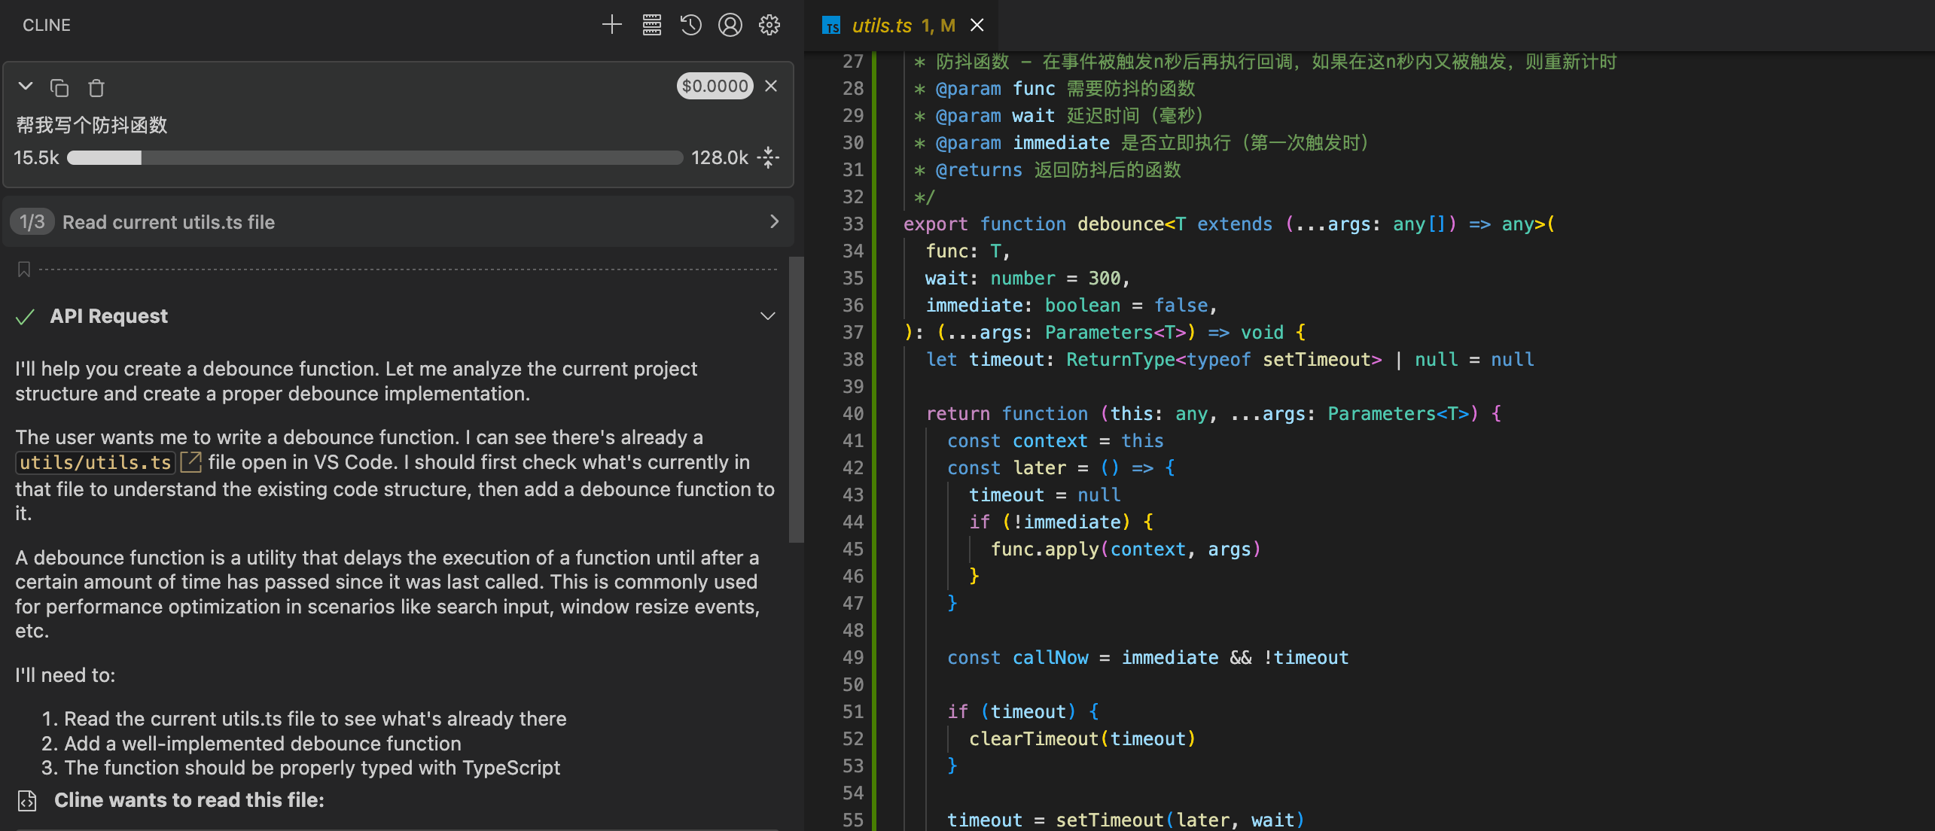Click the bookmark checkpoint icon
This screenshot has height=831, width=1935.
(x=24, y=269)
